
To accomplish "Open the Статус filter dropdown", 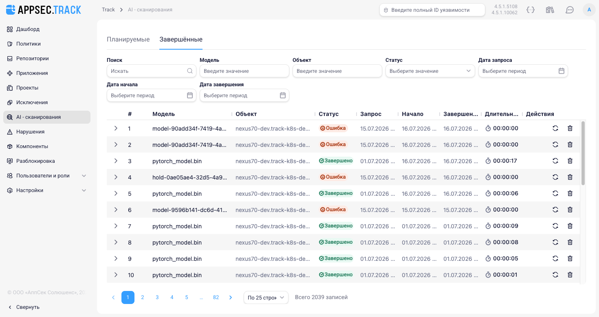I will click(430, 71).
